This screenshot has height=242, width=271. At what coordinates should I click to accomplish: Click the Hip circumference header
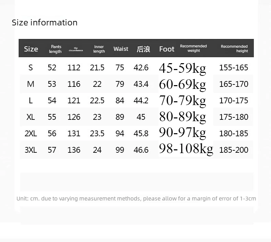click(x=76, y=49)
